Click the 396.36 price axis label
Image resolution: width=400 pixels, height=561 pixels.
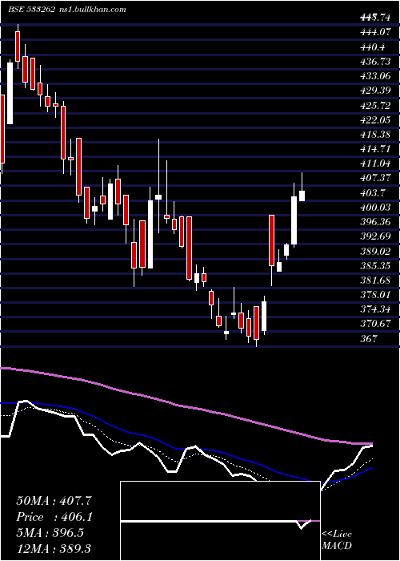375,222
